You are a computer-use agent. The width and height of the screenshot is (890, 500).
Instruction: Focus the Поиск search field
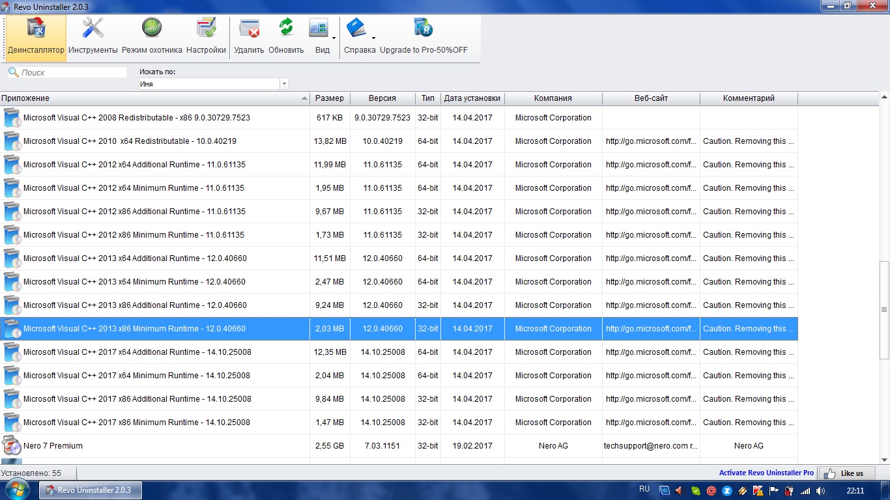pos(74,72)
